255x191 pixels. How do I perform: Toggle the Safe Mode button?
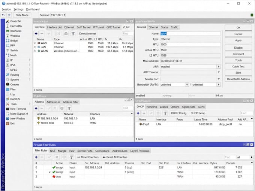(x=22, y=15)
